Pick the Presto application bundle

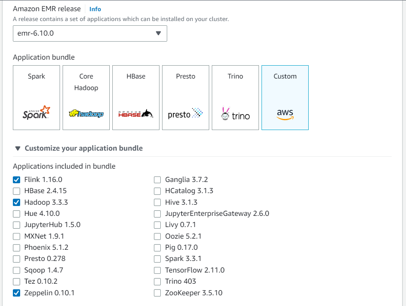tap(185, 97)
